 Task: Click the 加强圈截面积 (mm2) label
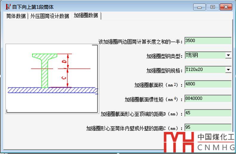(x=158, y=85)
